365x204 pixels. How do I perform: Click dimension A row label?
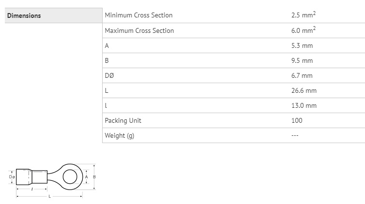[x=107, y=45]
